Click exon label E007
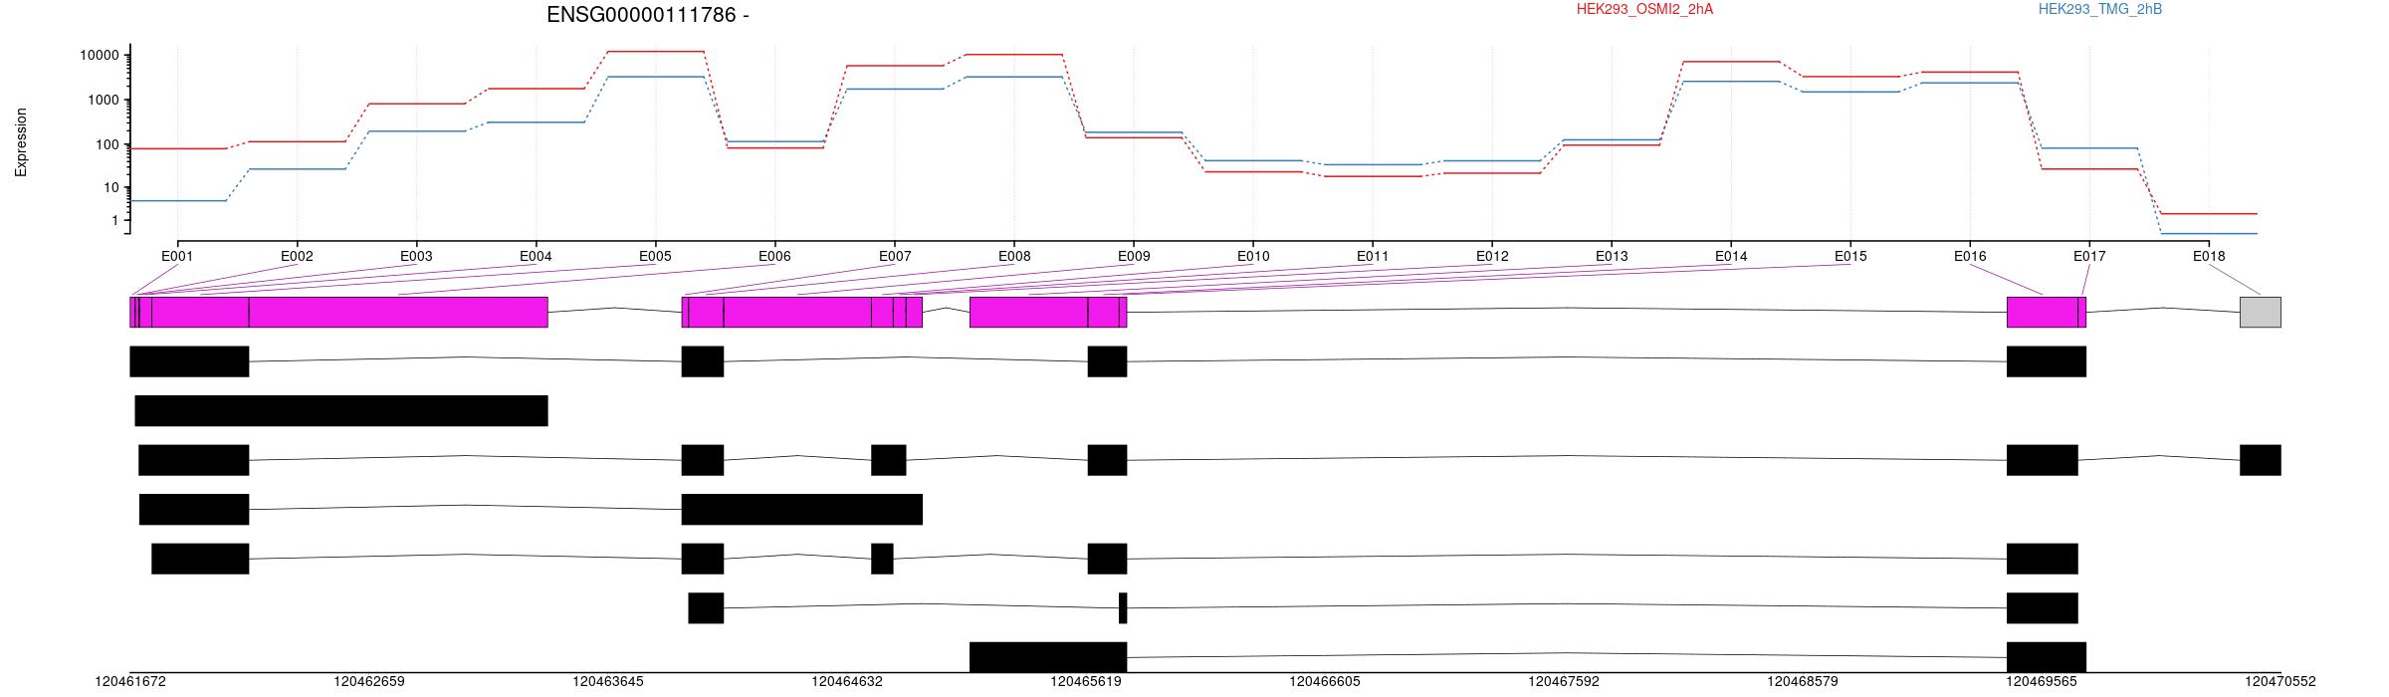The width and height of the screenshot is (2389, 697). pyautogui.click(x=895, y=256)
